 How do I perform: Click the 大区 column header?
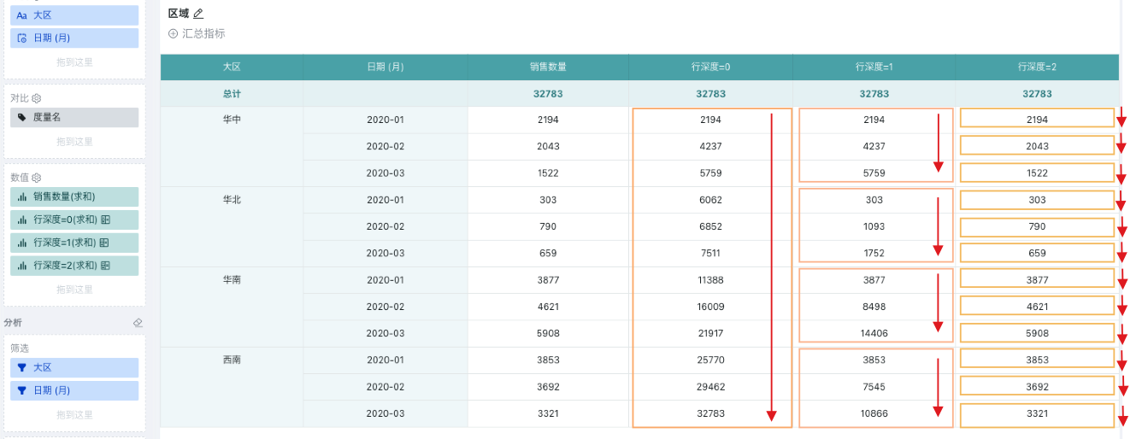click(x=231, y=67)
